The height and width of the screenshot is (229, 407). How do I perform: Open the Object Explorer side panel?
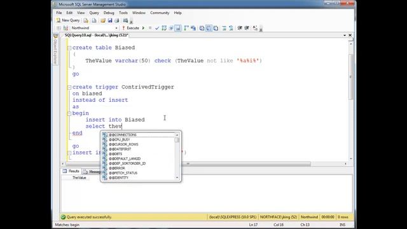tap(55, 50)
